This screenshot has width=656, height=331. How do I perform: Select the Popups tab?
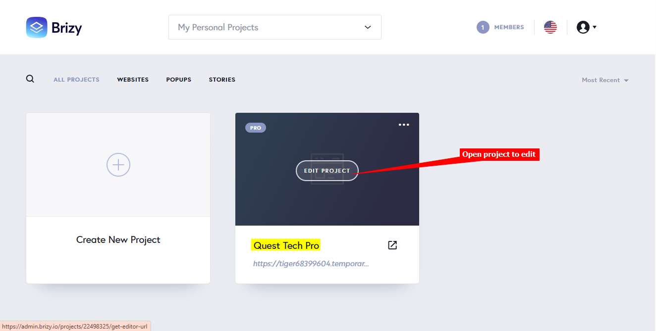179,80
